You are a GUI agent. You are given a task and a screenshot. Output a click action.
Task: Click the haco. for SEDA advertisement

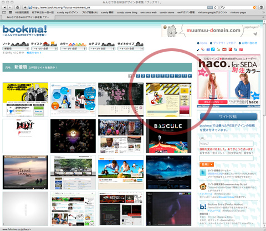[x=228, y=81]
